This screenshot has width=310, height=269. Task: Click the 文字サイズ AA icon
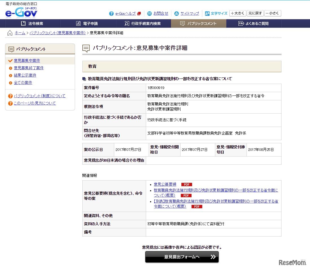point(207,14)
